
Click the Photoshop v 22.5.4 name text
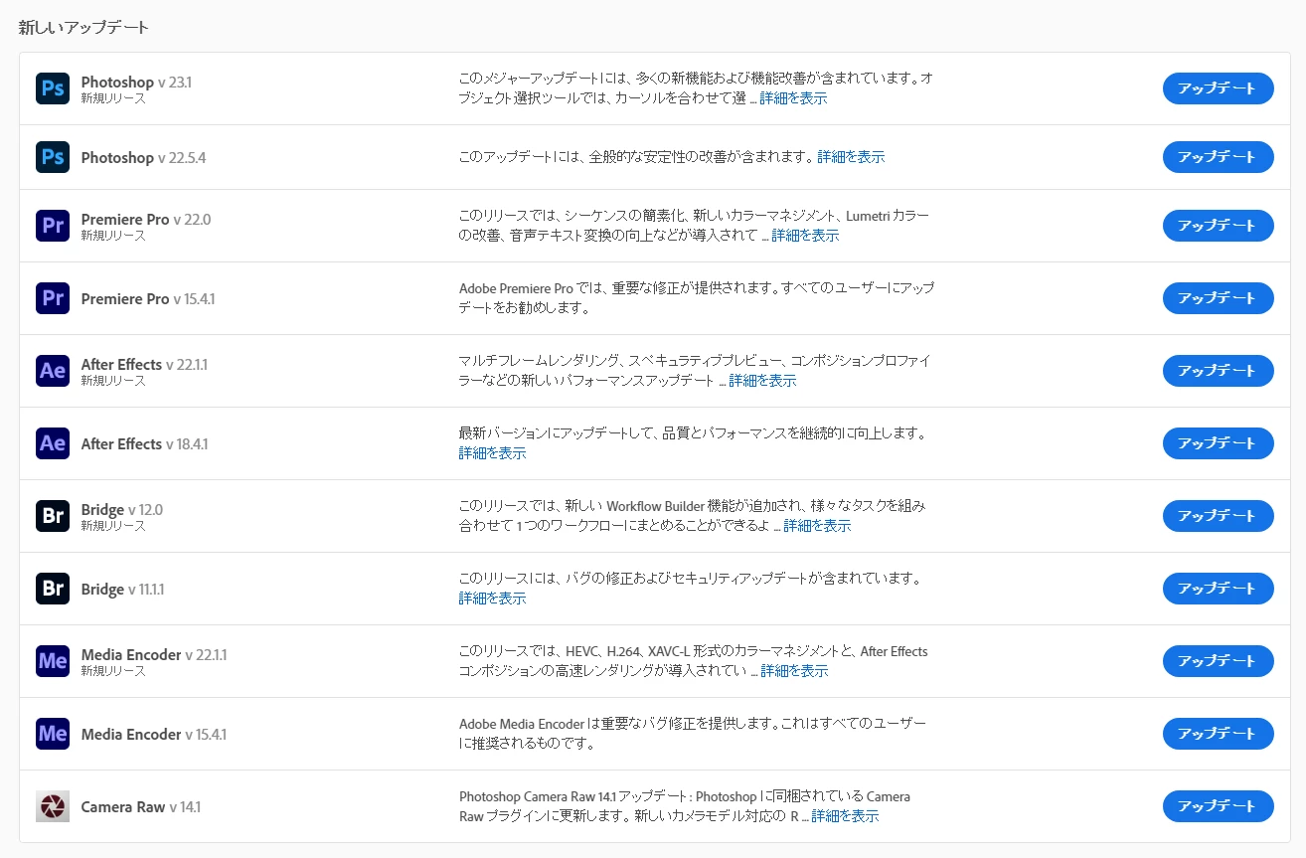(143, 158)
